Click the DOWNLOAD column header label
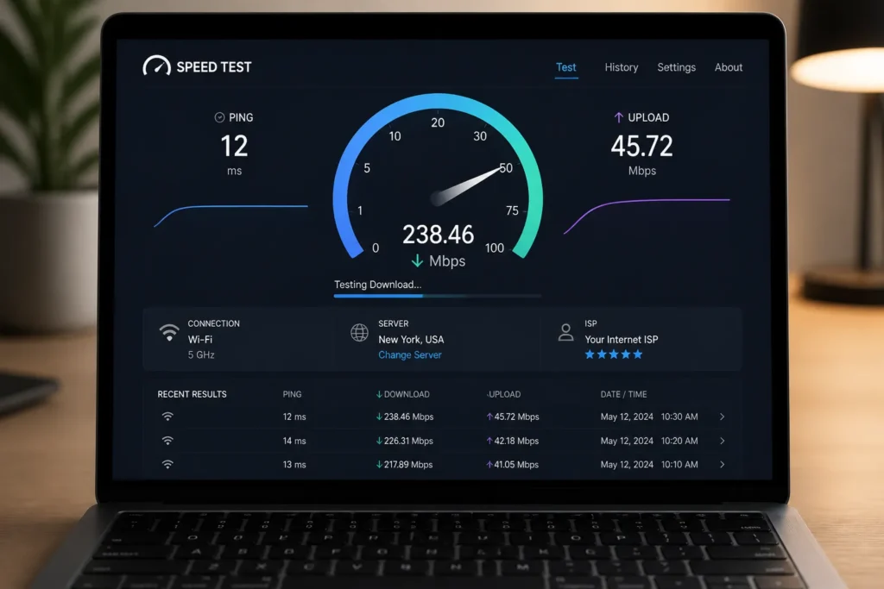 pos(407,394)
